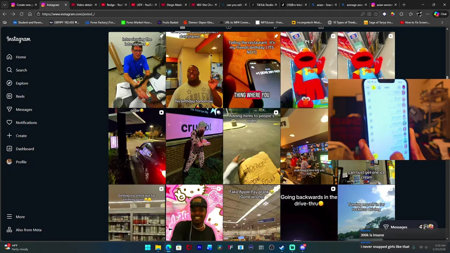Image resolution: width=450 pixels, height=253 pixels.
Task: Click Also from Meta
Action: coord(24,230)
